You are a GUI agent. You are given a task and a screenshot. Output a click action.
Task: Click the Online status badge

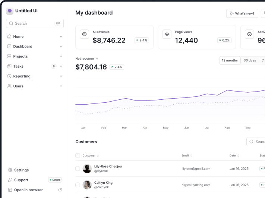coord(55,180)
